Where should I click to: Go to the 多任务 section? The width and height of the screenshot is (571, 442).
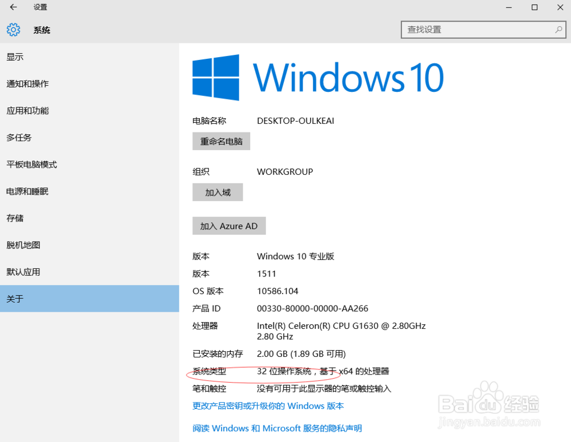[90, 138]
